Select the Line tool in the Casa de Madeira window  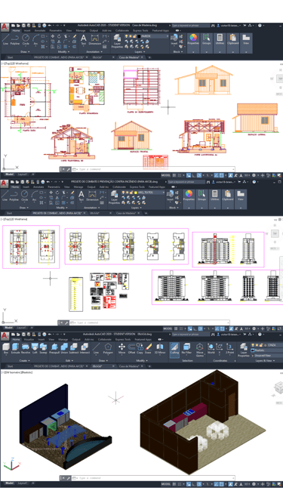[5, 39]
